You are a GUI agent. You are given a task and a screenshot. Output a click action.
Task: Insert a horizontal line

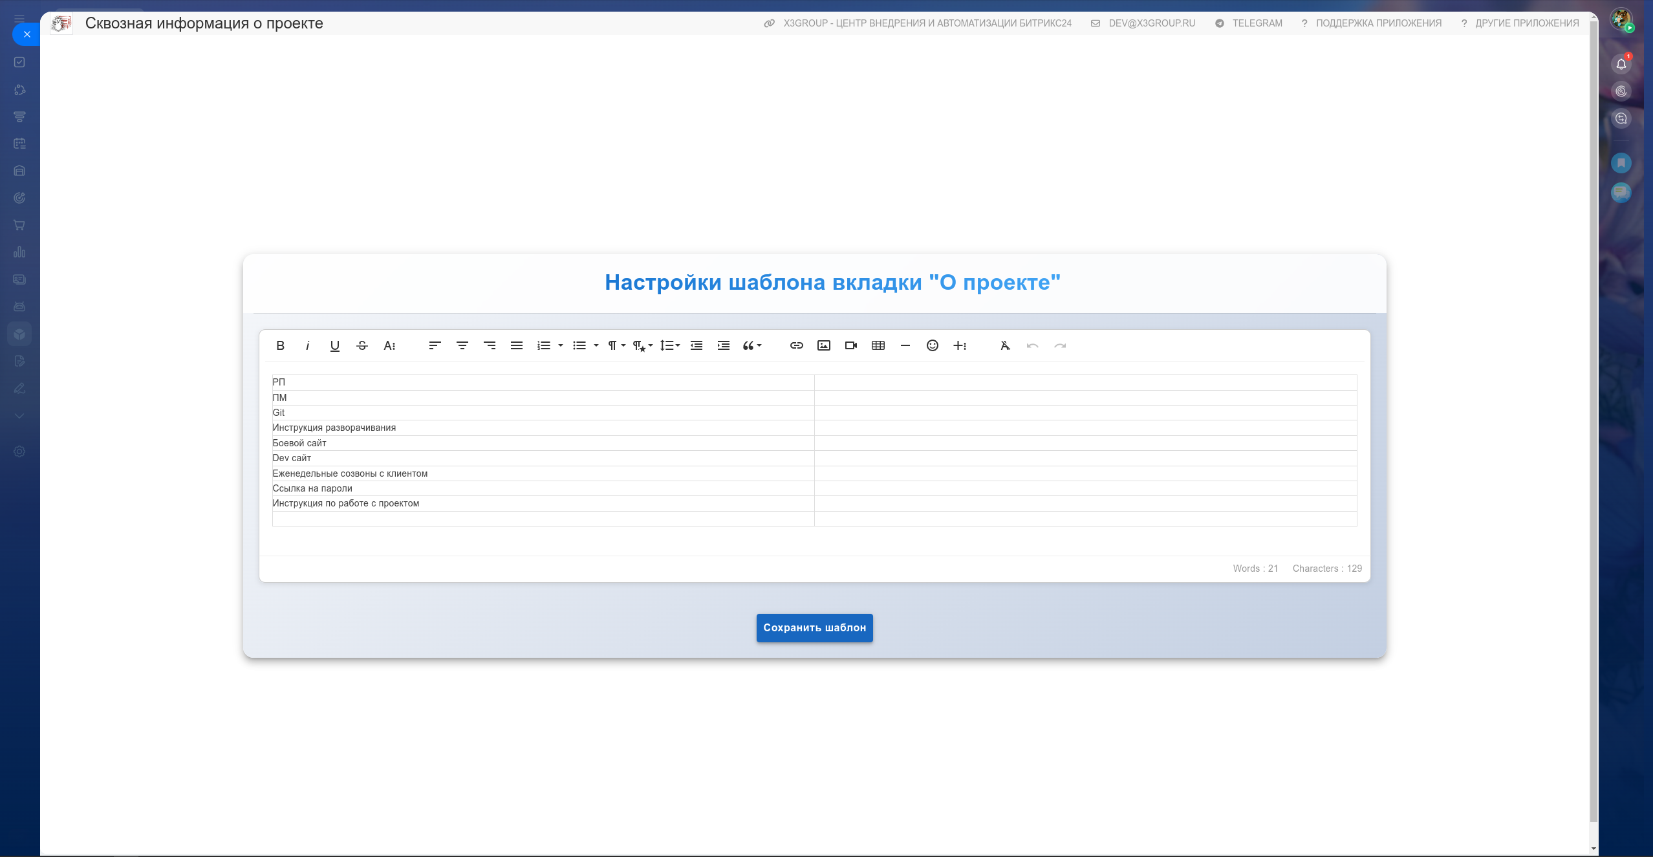point(905,346)
